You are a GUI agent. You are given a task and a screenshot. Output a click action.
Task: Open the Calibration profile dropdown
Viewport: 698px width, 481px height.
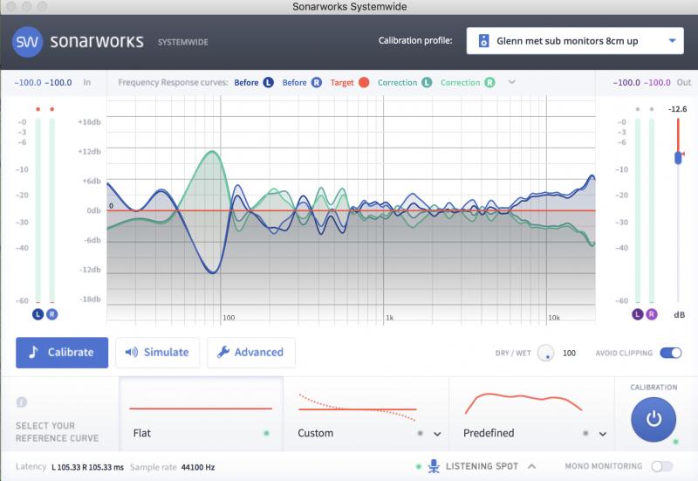pyautogui.click(x=575, y=41)
